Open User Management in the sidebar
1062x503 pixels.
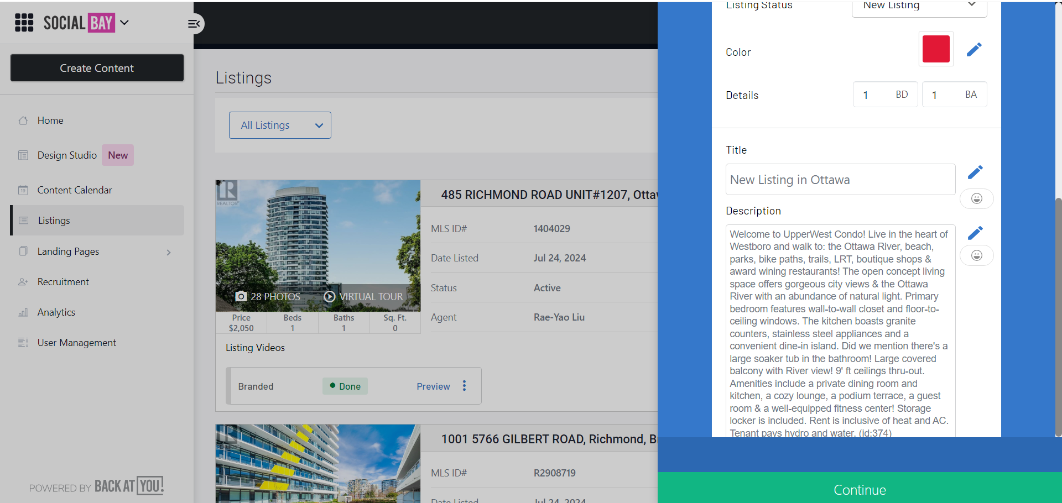pyautogui.click(x=77, y=343)
